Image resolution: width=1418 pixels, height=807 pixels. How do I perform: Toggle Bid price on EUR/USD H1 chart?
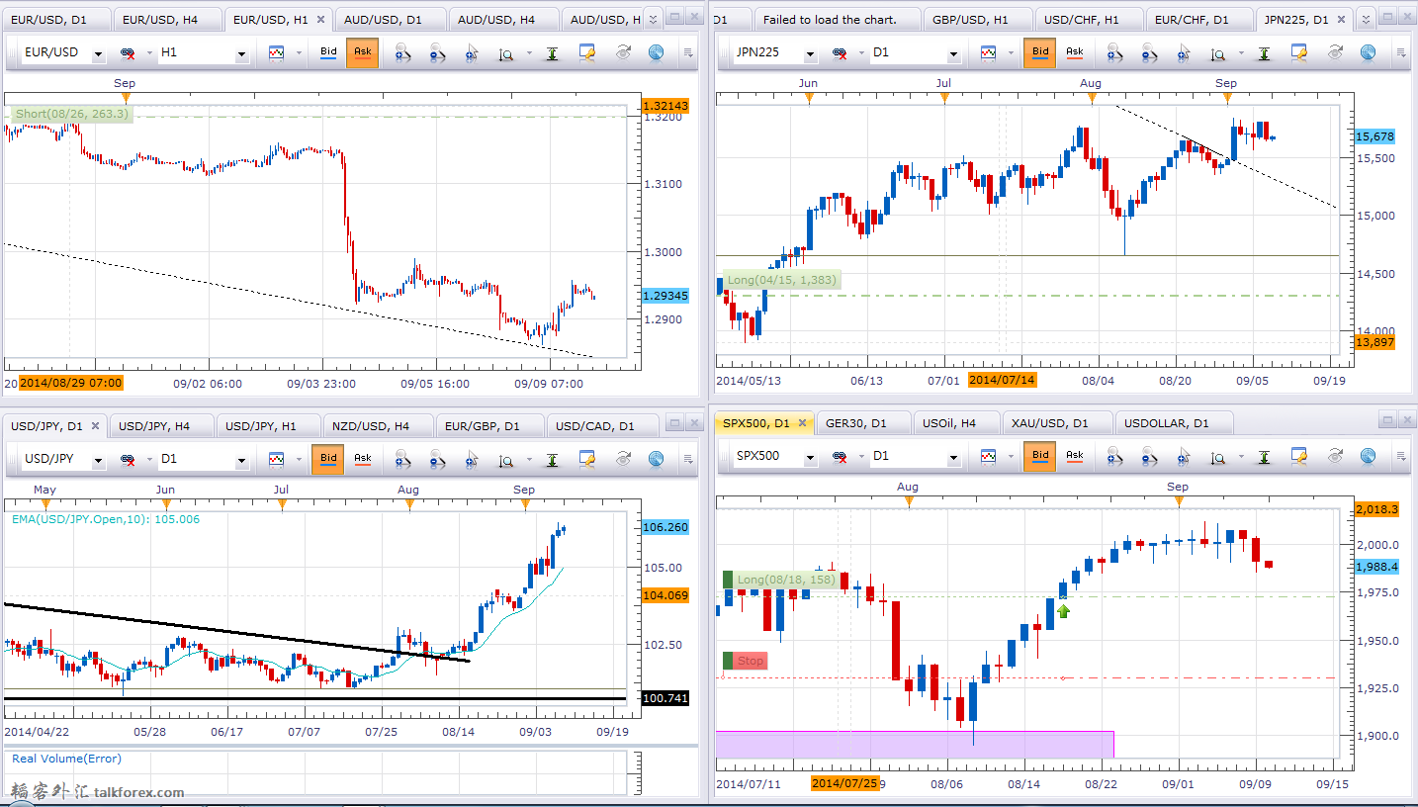click(x=329, y=53)
